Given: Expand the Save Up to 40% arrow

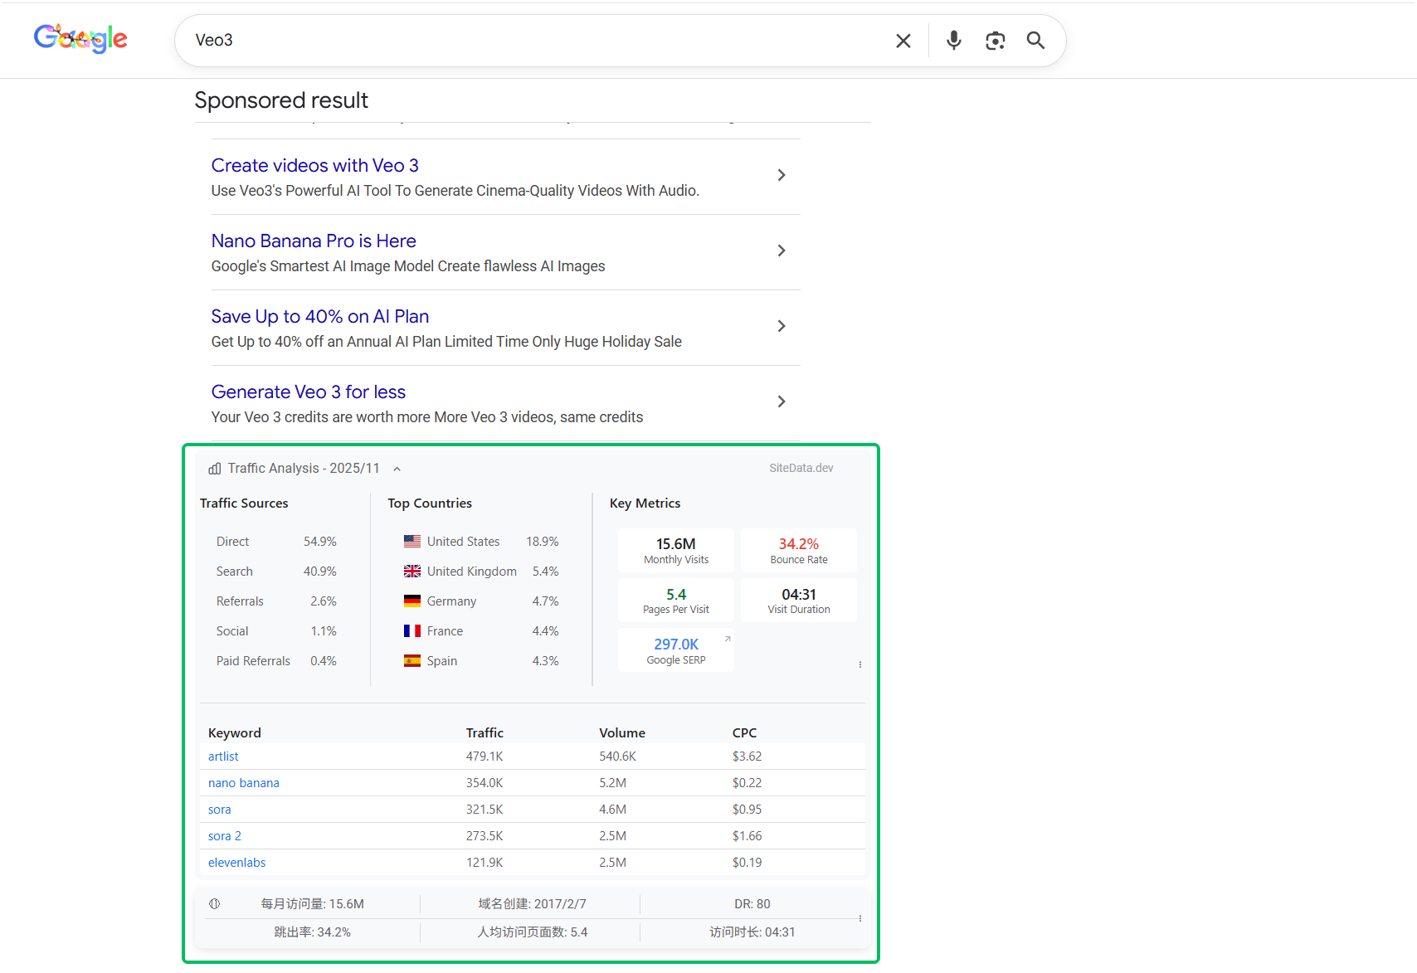Looking at the screenshot, I should [782, 326].
